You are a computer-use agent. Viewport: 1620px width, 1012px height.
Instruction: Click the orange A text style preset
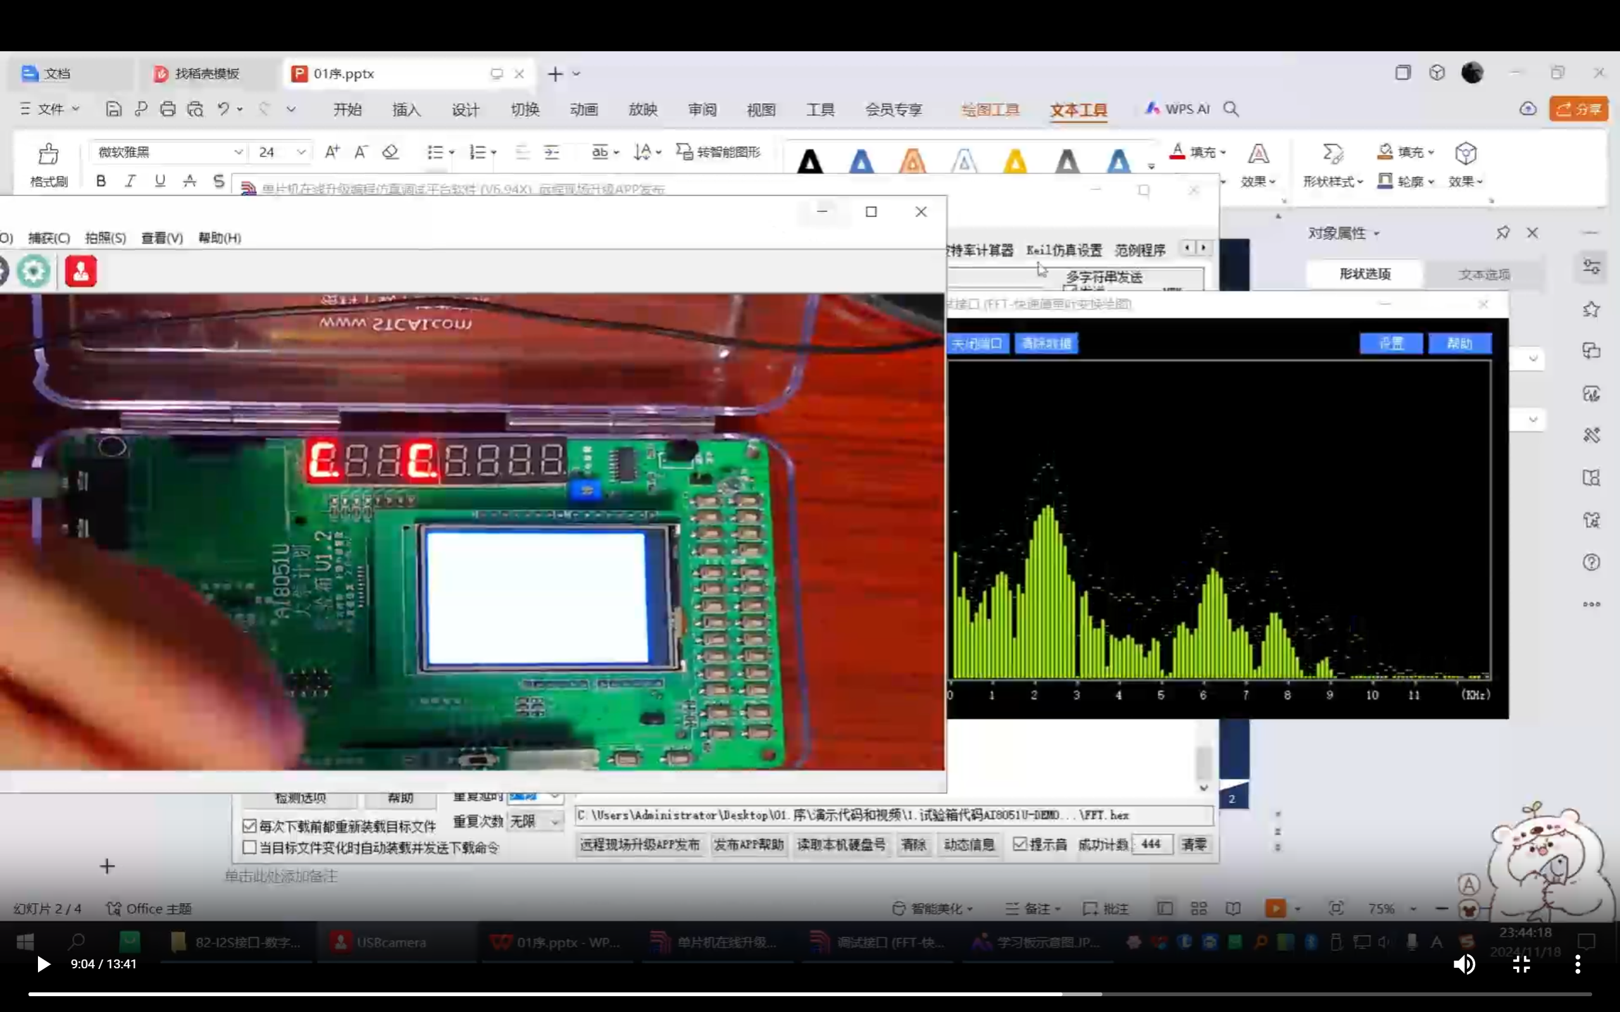tap(913, 161)
